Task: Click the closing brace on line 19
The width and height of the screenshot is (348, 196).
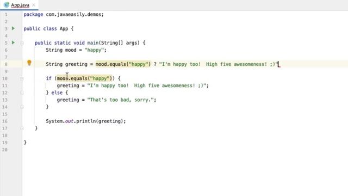Action: tap(25, 143)
